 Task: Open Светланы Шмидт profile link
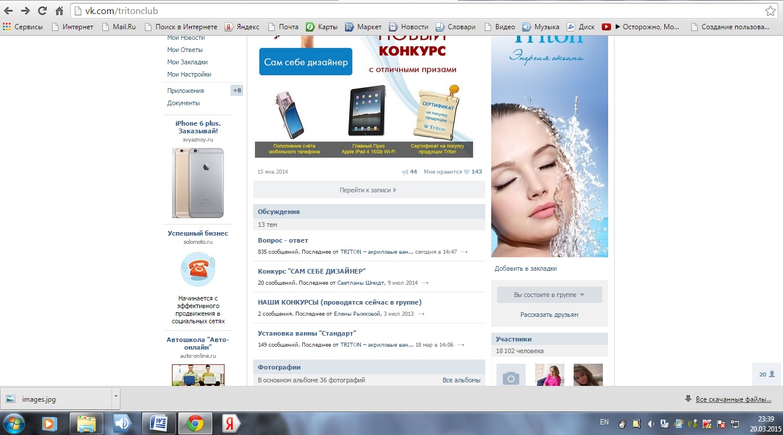tap(361, 283)
